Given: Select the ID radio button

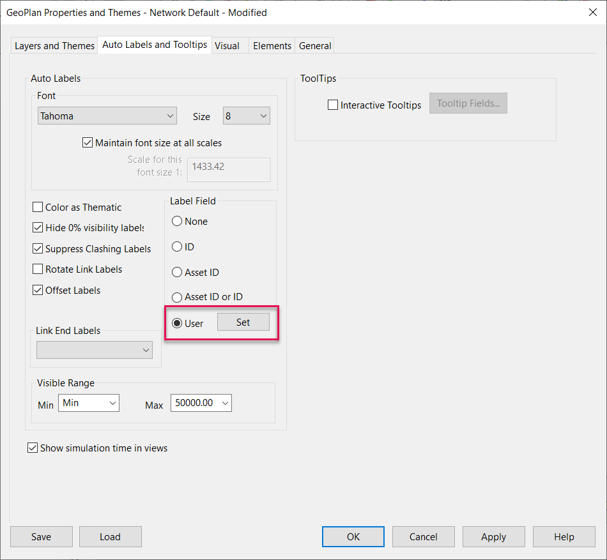Looking at the screenshot, I should [176, 246].
